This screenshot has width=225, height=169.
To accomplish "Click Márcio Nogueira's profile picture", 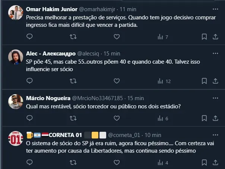I will tap(15, 101).
